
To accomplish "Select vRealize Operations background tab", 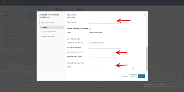I will pos(32,19).
